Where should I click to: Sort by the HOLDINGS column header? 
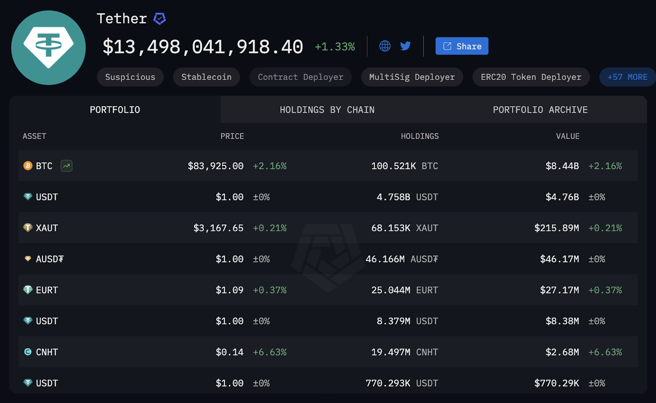(x=419, y=136)
